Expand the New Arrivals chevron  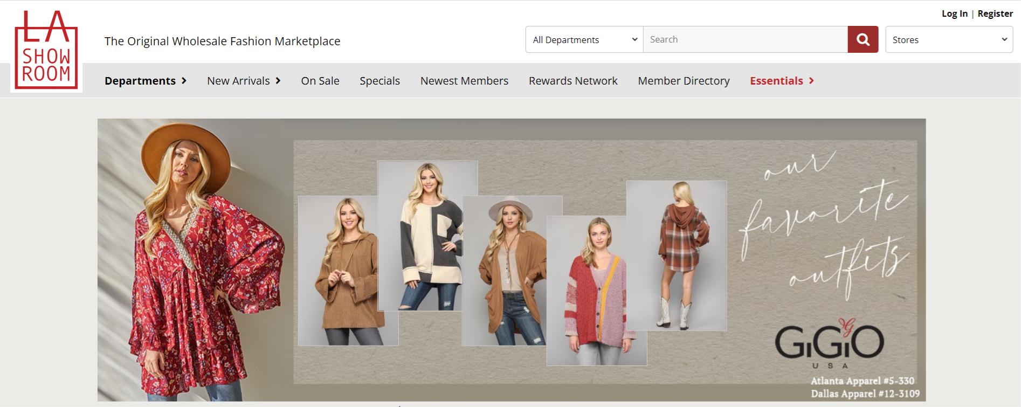(278, 81)
